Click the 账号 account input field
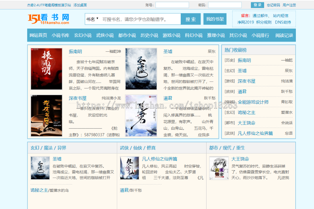Image resolution: width=314 pixels, height=209 pixels. pyautogui.click(x=173, y=5)
